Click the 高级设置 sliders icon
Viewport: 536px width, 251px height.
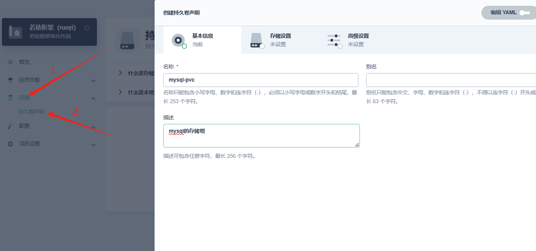pyautogui.click(x=334, y=40)
